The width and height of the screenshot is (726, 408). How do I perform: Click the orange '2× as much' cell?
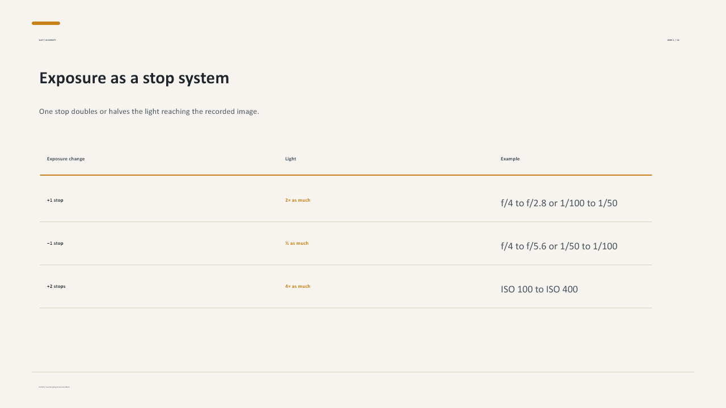[x=298, y=200]
